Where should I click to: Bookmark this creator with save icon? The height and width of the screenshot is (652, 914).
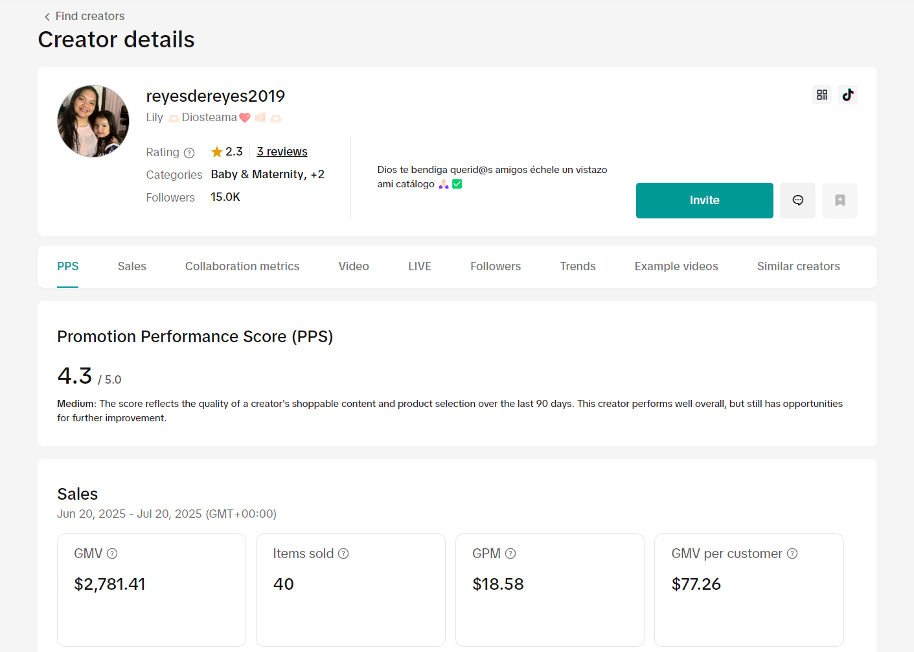(840, 200)
